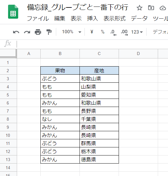Select the 産地 header cell

coord(99,71)
